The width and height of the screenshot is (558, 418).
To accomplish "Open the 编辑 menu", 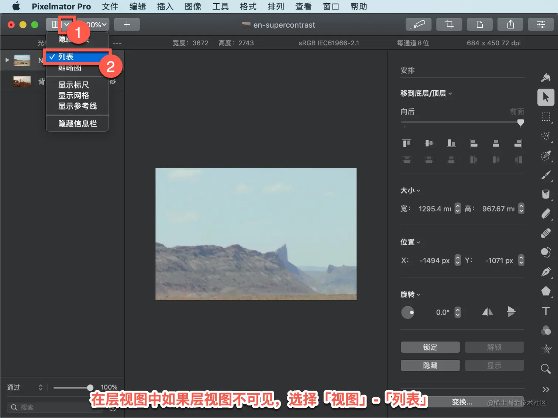I will (x=138, y=6).
